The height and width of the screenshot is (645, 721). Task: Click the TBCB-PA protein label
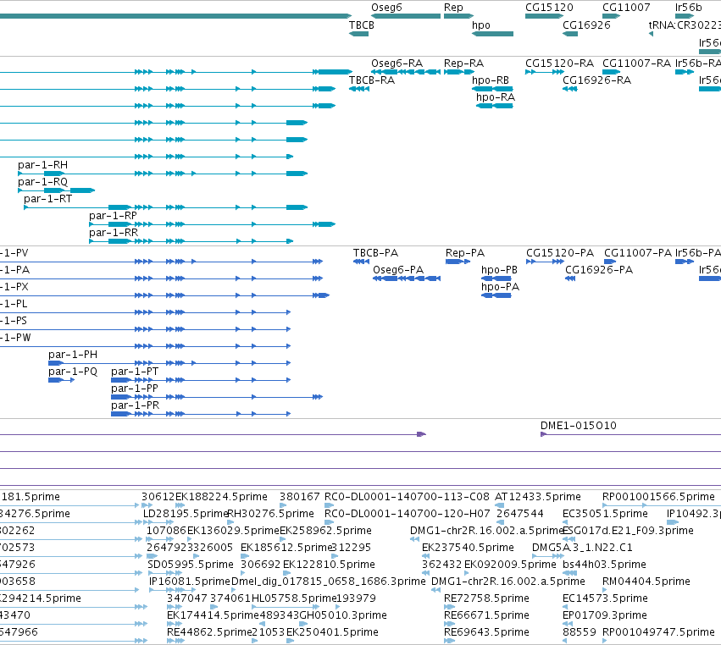tap(375, 253)
